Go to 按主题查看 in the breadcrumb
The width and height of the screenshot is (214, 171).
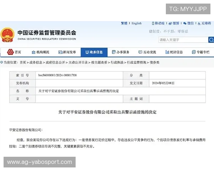pos(99,62)
